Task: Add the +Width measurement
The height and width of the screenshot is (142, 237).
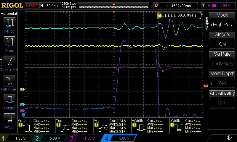Action: [x=9, y=100]
